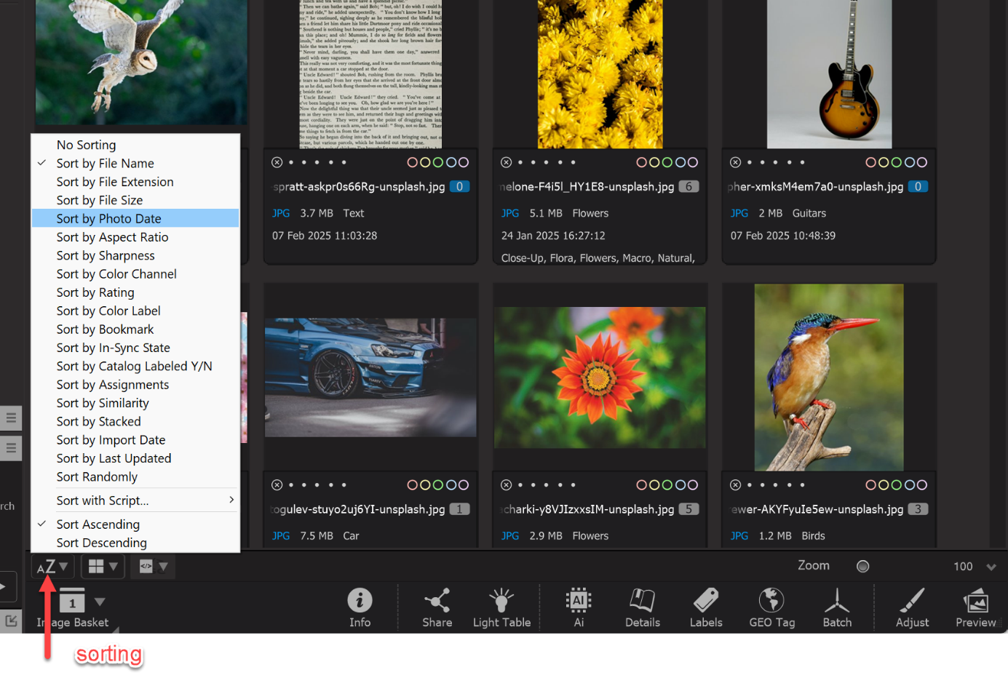Image resolution: width=1008 pixels, height=675 pixels.
Task: Toggle the yellow color label on the nelone file
Action: pos(654,162)
